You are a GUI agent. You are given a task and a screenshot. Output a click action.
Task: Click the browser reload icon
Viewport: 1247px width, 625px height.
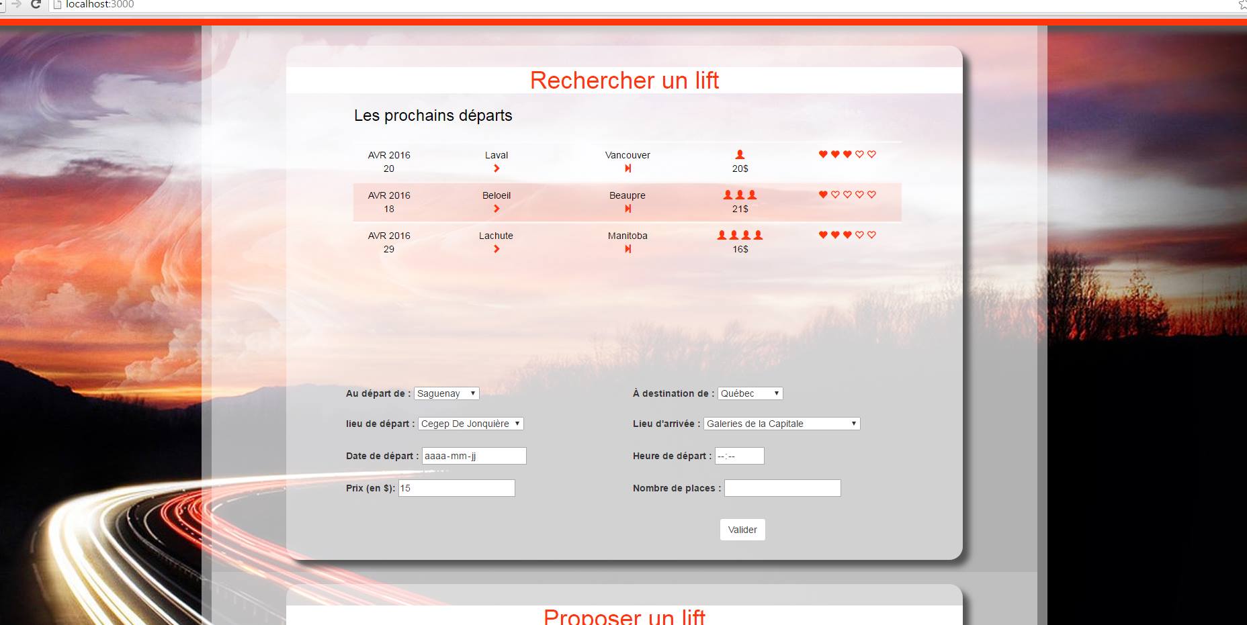tap(36, 4)
